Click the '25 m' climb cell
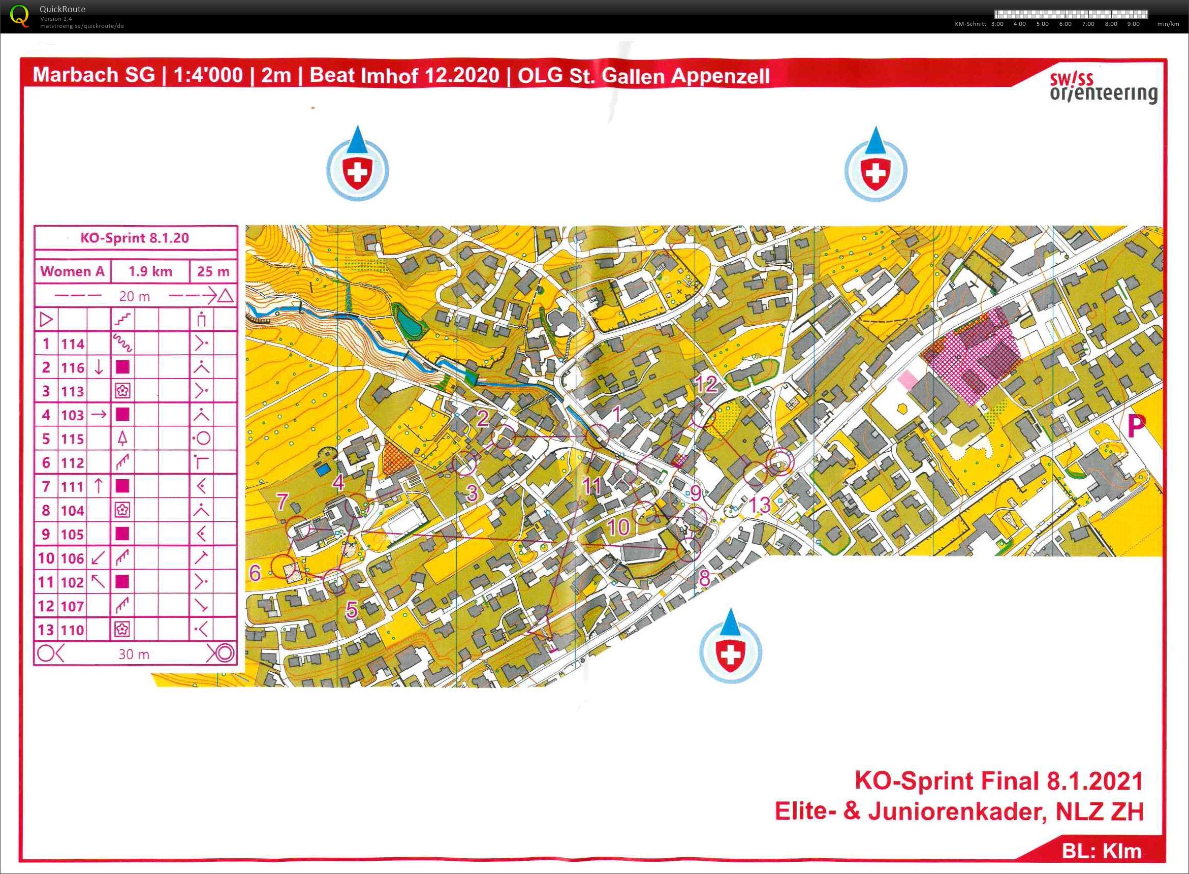This screenshot has width=1189, height=874. point(213,271)
